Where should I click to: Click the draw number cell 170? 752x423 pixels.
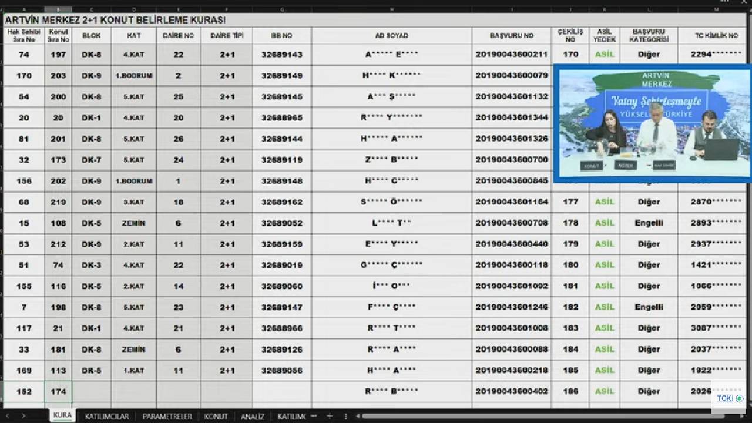coord(570,55)
